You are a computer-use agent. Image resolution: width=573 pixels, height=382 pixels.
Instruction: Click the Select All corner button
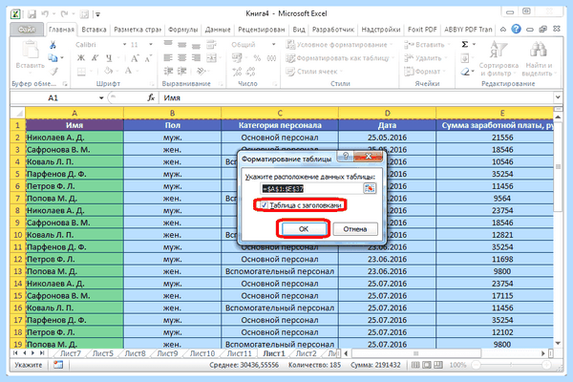click(x=17, y=113)
